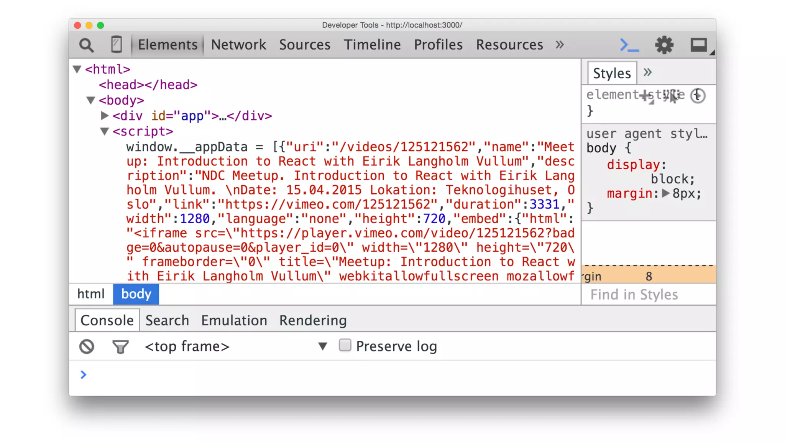Viewport: 785px width, 442px height.
Task: Open the Emulation drawer tab
Action: point(234,320)
